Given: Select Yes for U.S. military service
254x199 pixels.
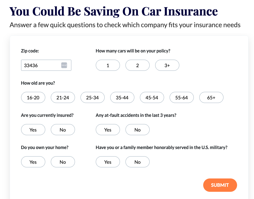Looking at the screenshot, I should (108, 162).
